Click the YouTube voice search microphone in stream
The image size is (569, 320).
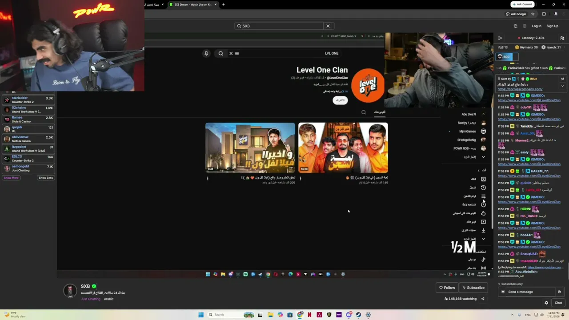206,53
